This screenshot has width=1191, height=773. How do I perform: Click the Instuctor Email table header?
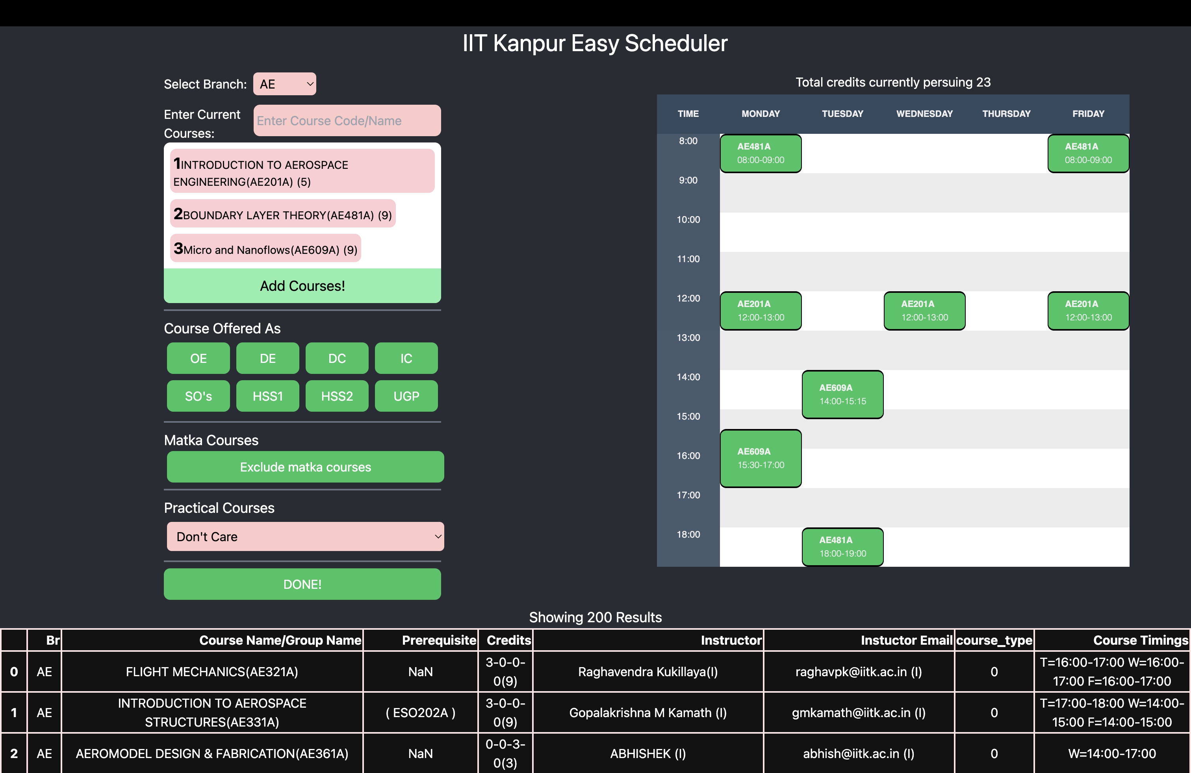tap(859, 640)
